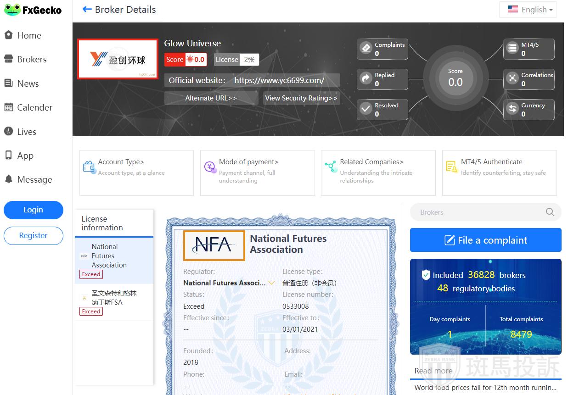
Task: Click the FxGecko frog logo
Action: tap(12, 10)
